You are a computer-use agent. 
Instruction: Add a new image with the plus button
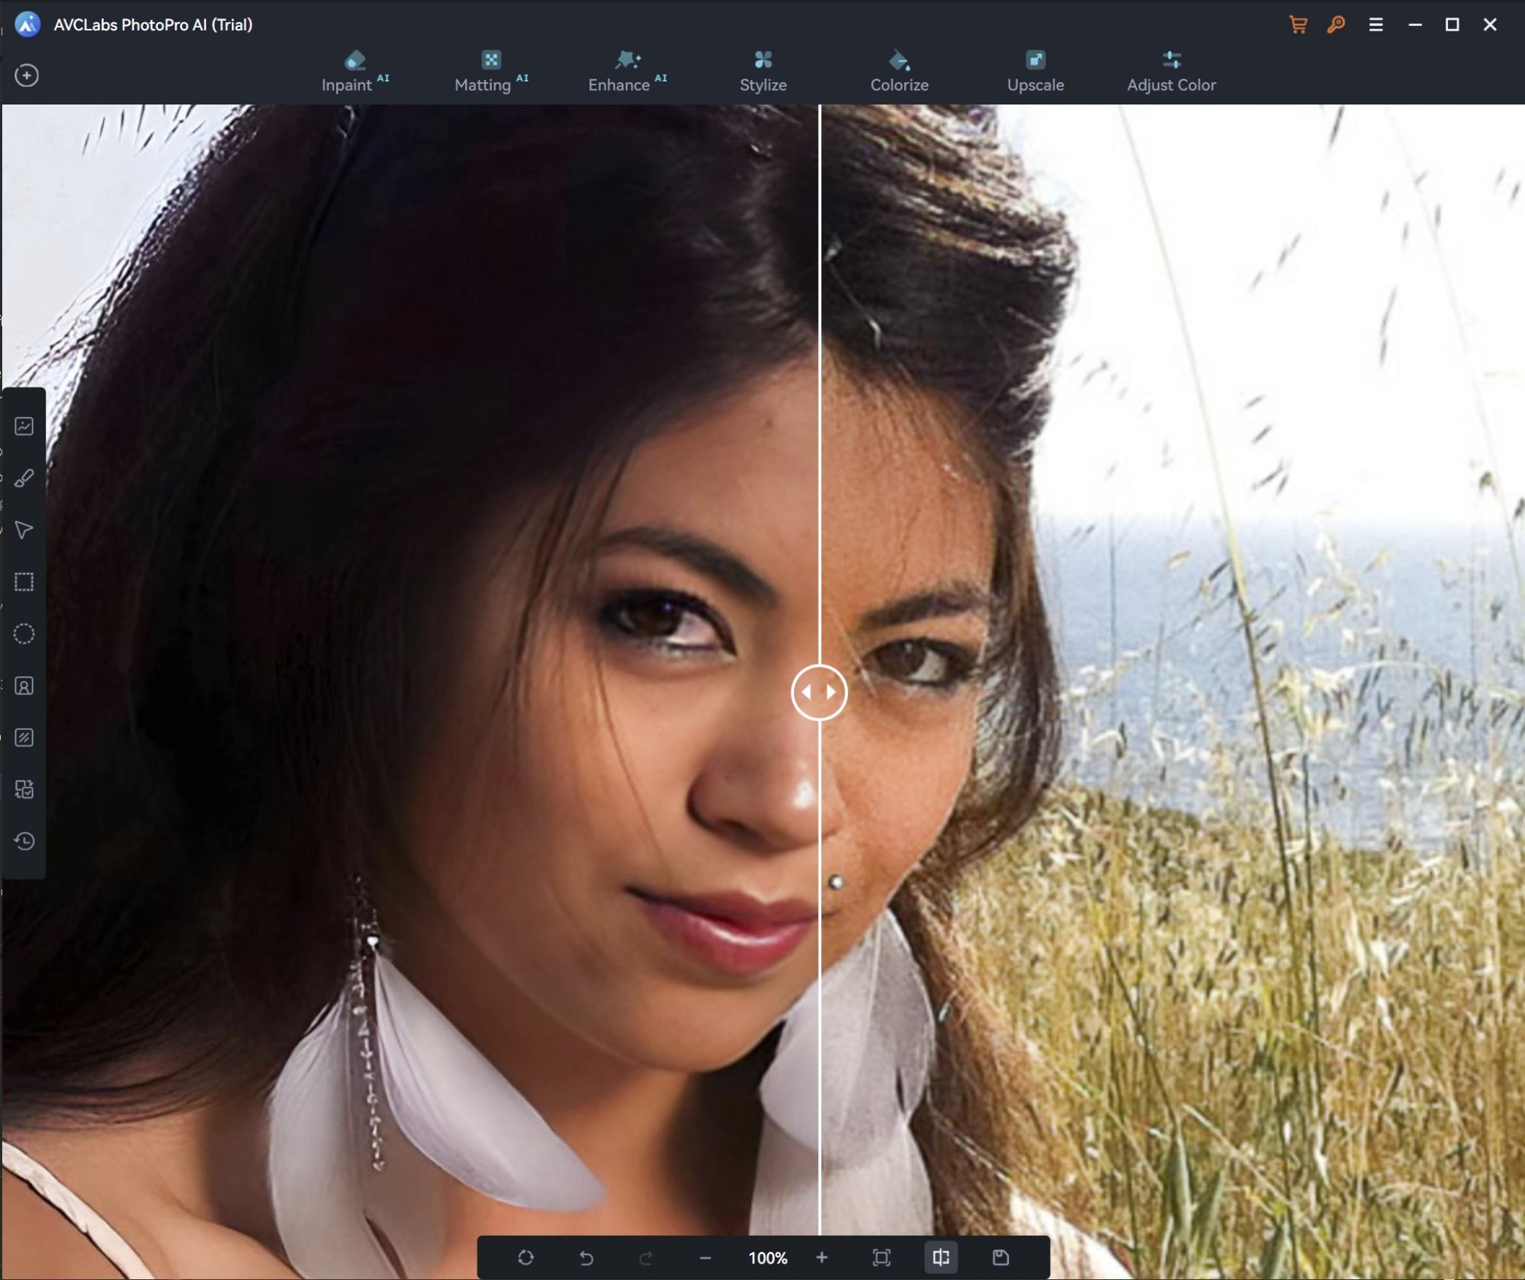pyautogui.click(x=27, y=75)
